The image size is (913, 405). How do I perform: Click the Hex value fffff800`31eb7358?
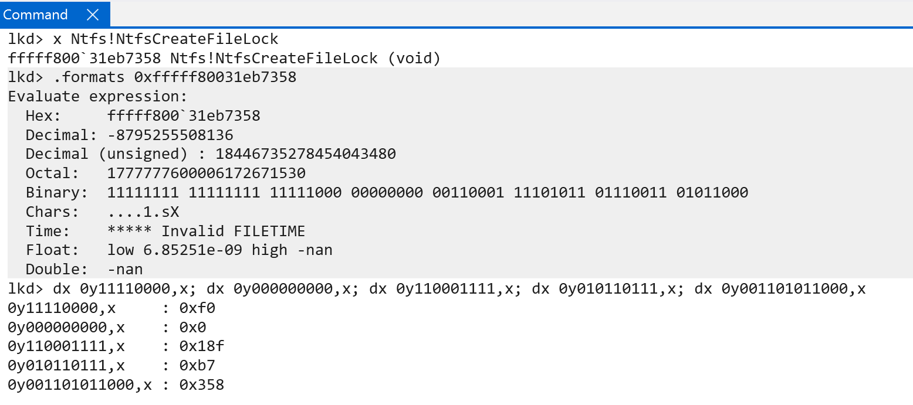tap(184, 116)
